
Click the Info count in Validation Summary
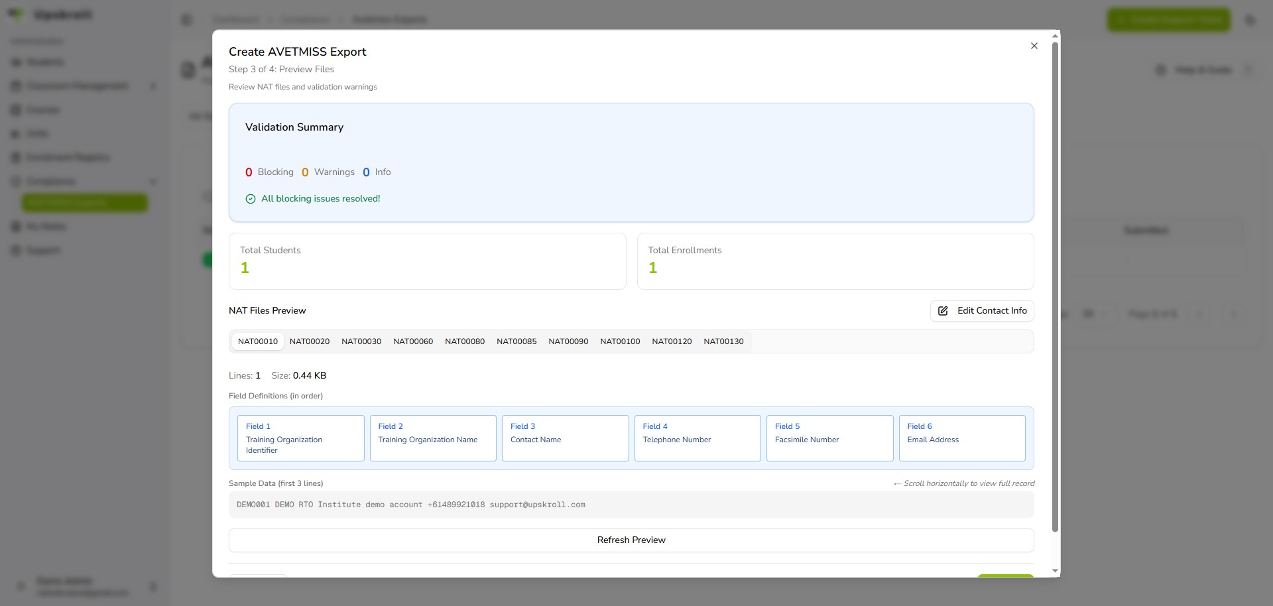click(x=366, y=172)
